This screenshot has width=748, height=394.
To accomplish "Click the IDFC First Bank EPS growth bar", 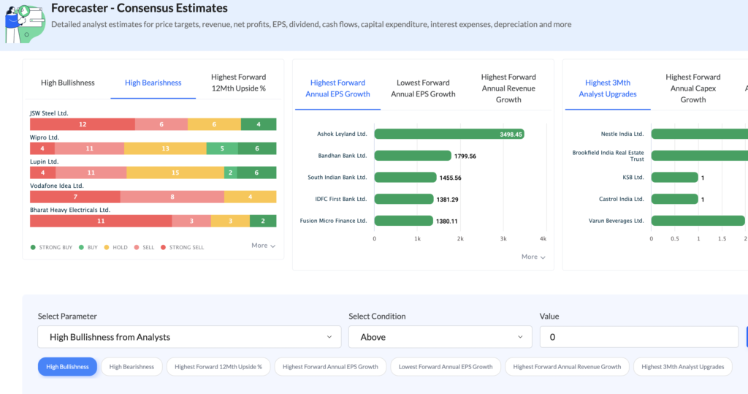I will click(x=404, y=199).
